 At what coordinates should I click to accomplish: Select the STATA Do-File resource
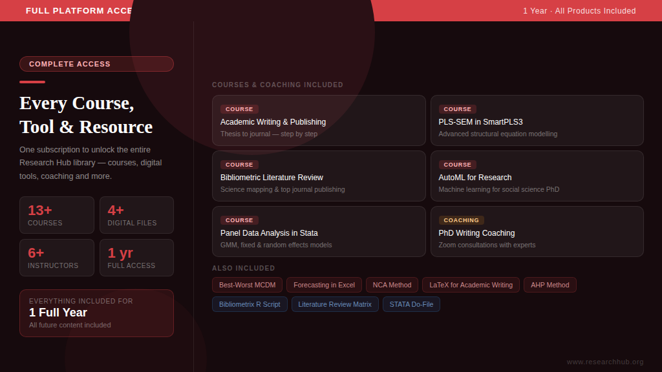coord(411,304)
